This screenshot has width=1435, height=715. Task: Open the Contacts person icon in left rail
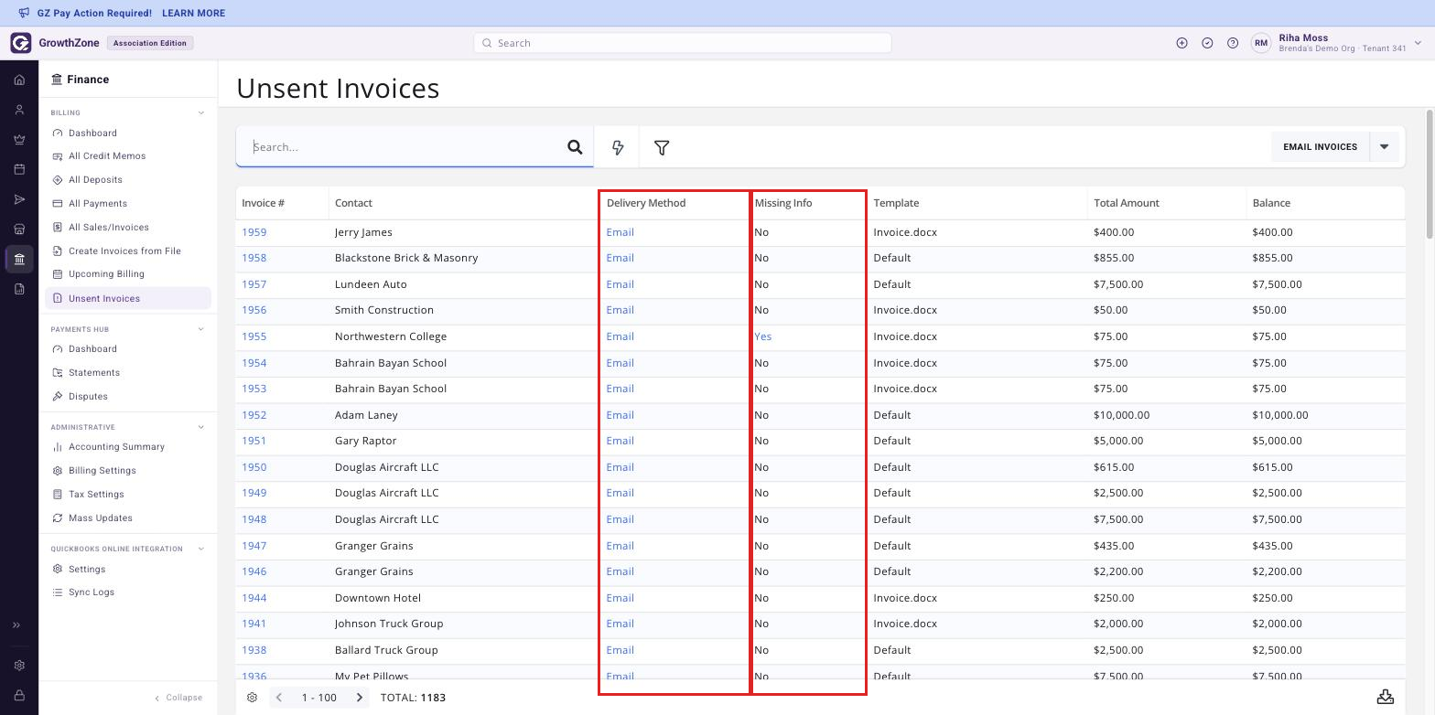click(19, 110)
